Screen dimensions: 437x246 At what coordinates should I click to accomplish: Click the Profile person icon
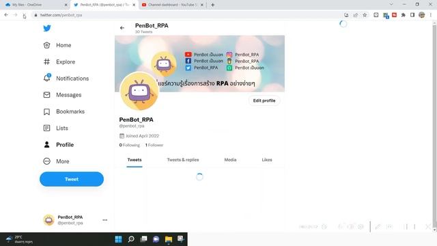[47, 144]
